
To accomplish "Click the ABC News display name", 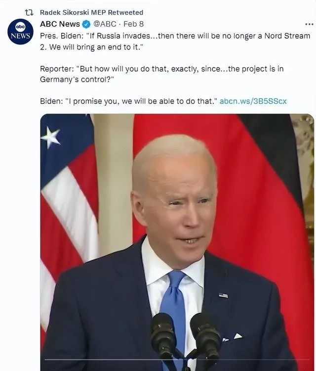I will (x=60, y=24).
